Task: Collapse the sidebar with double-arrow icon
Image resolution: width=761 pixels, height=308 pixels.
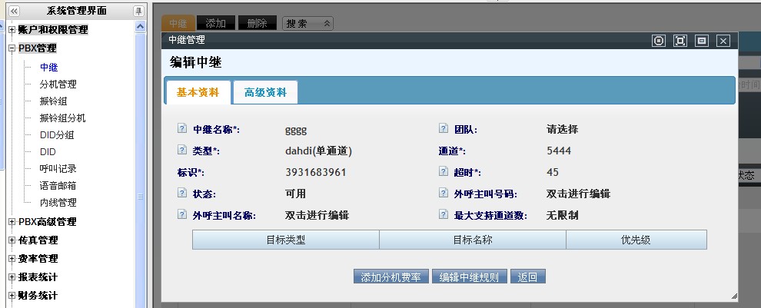Action: pos(14,11)
